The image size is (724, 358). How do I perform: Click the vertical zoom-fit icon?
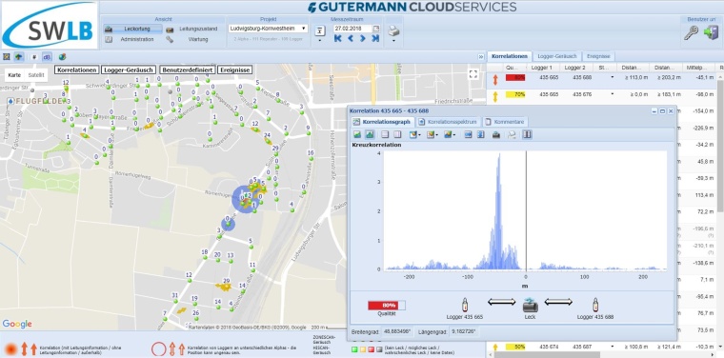point(480,134)
